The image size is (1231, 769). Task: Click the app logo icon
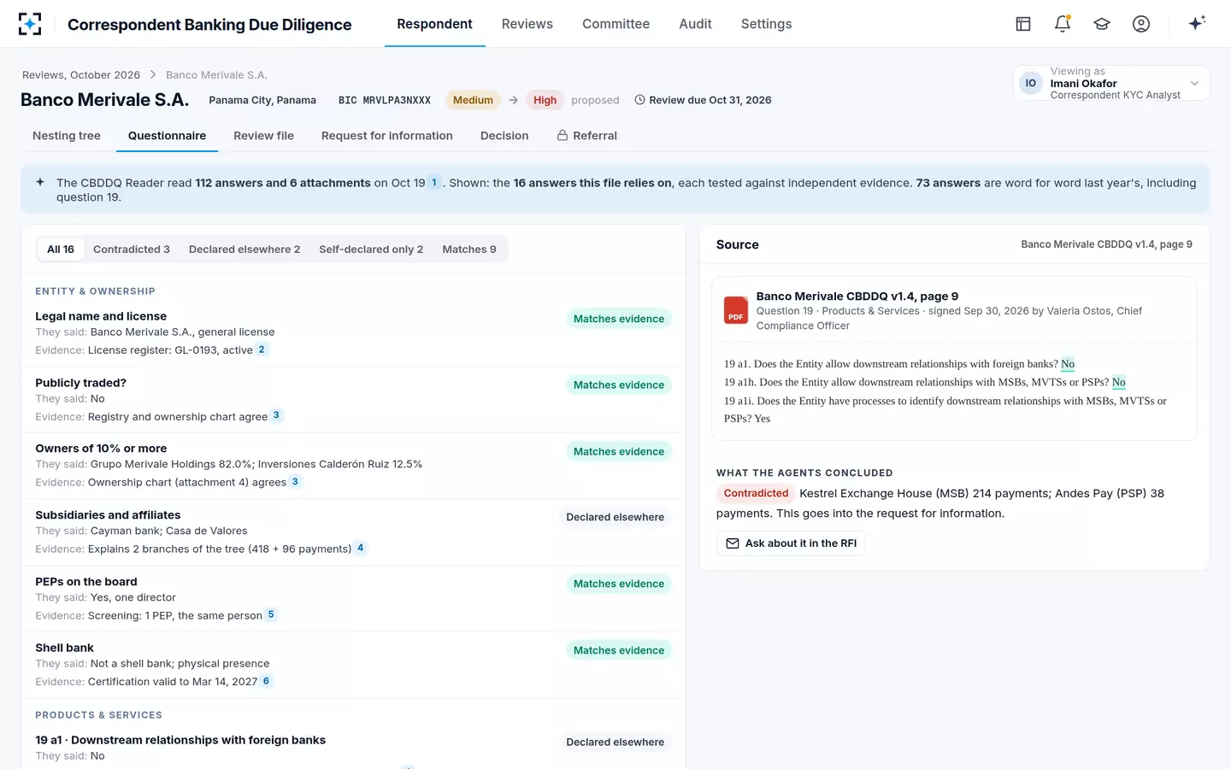click(x=30, y=24)
